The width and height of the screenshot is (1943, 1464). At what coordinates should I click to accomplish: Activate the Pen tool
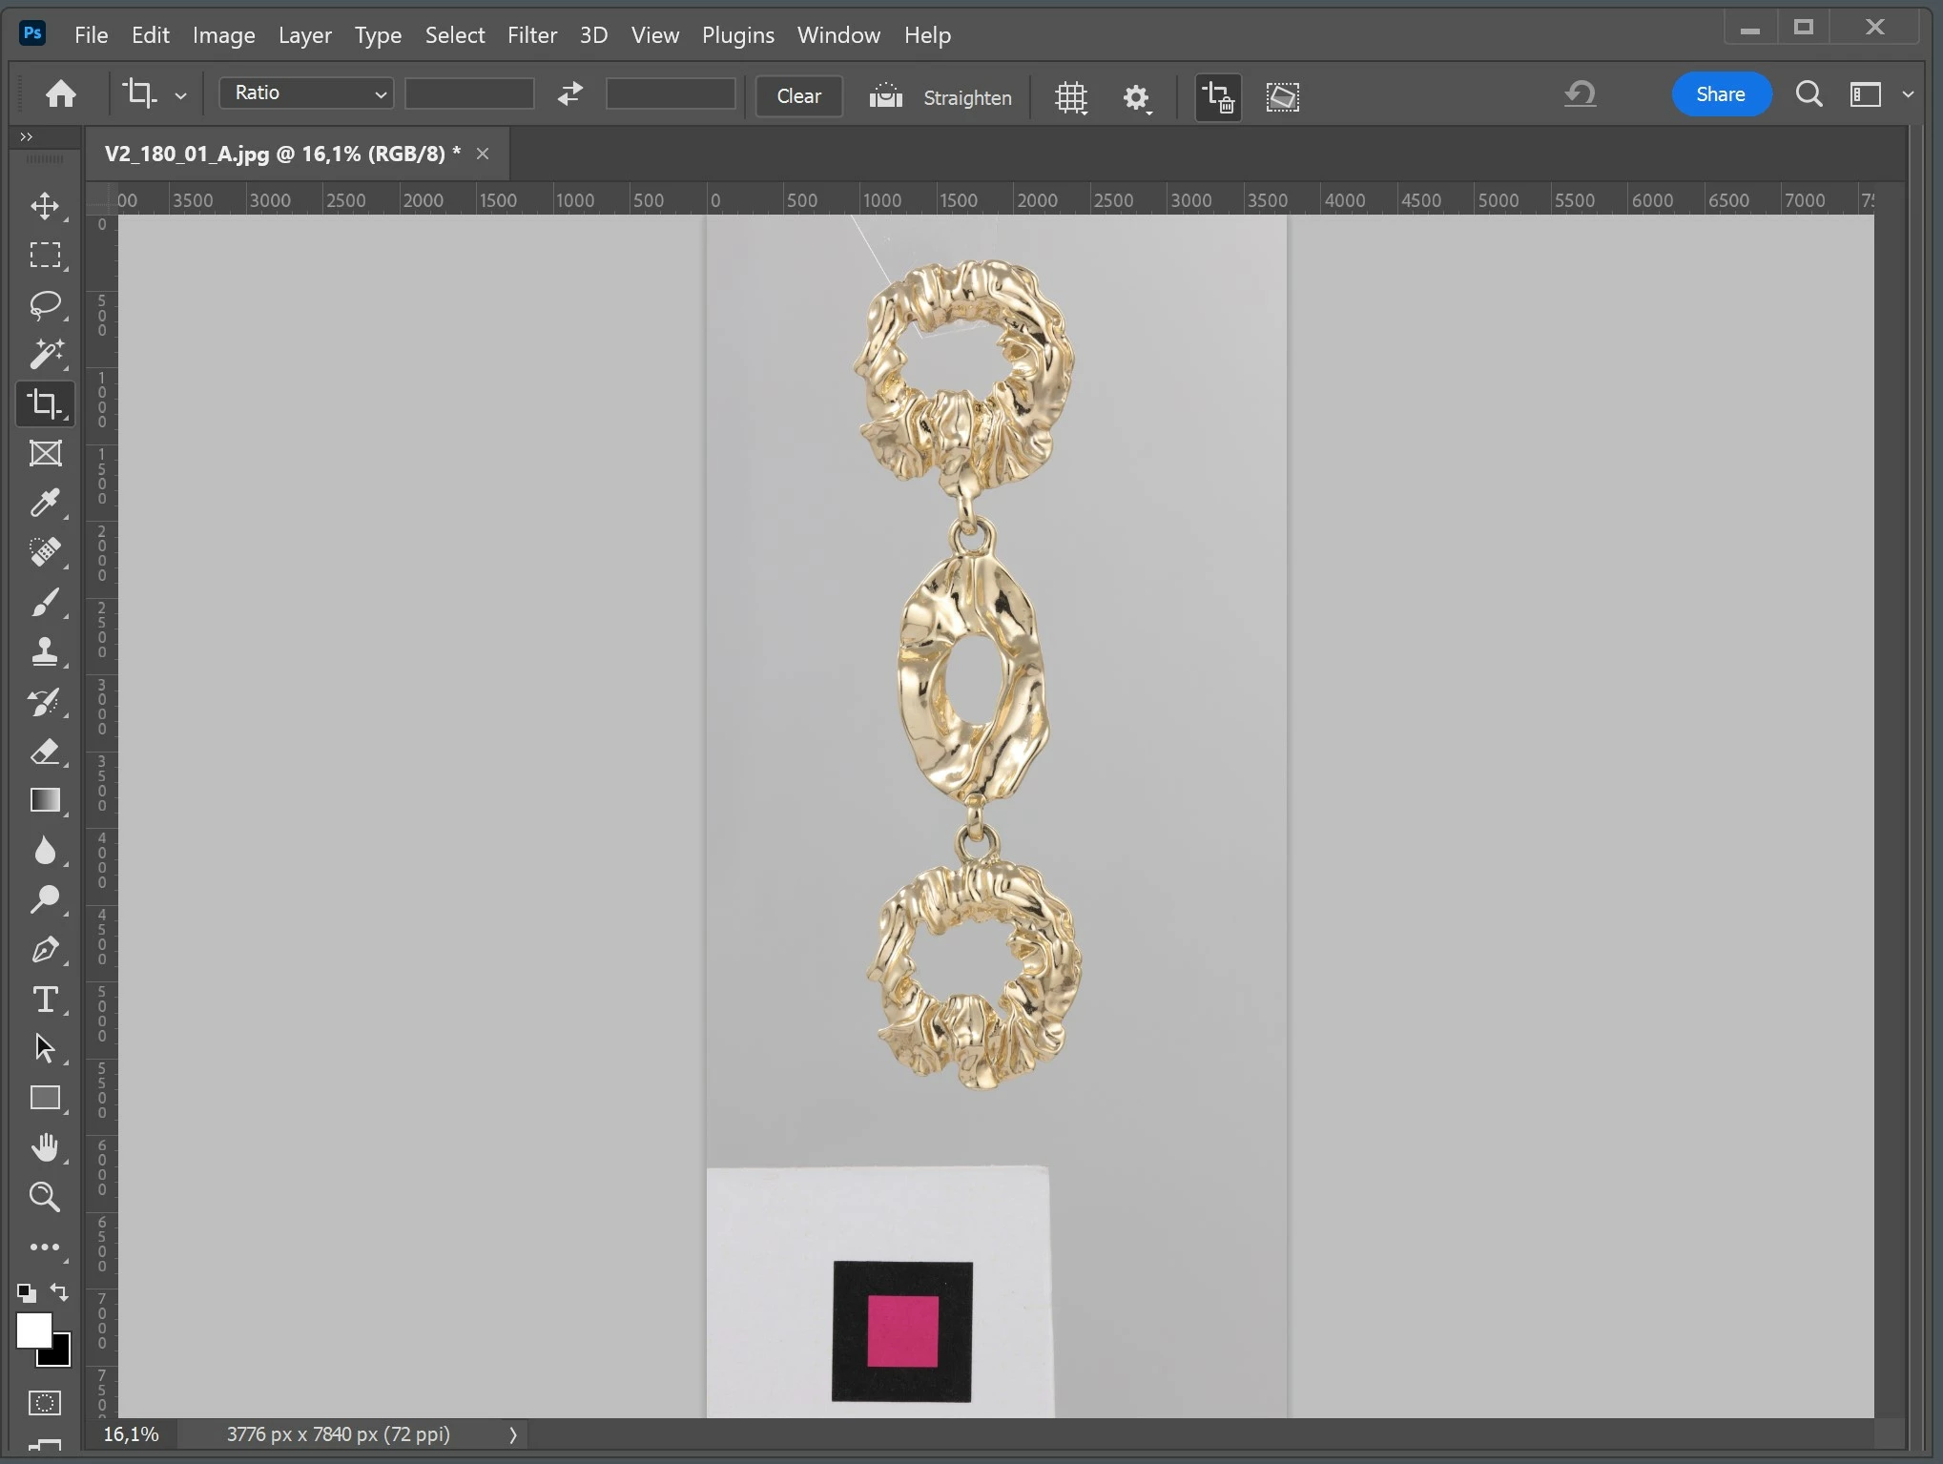(x=45, y=950)
